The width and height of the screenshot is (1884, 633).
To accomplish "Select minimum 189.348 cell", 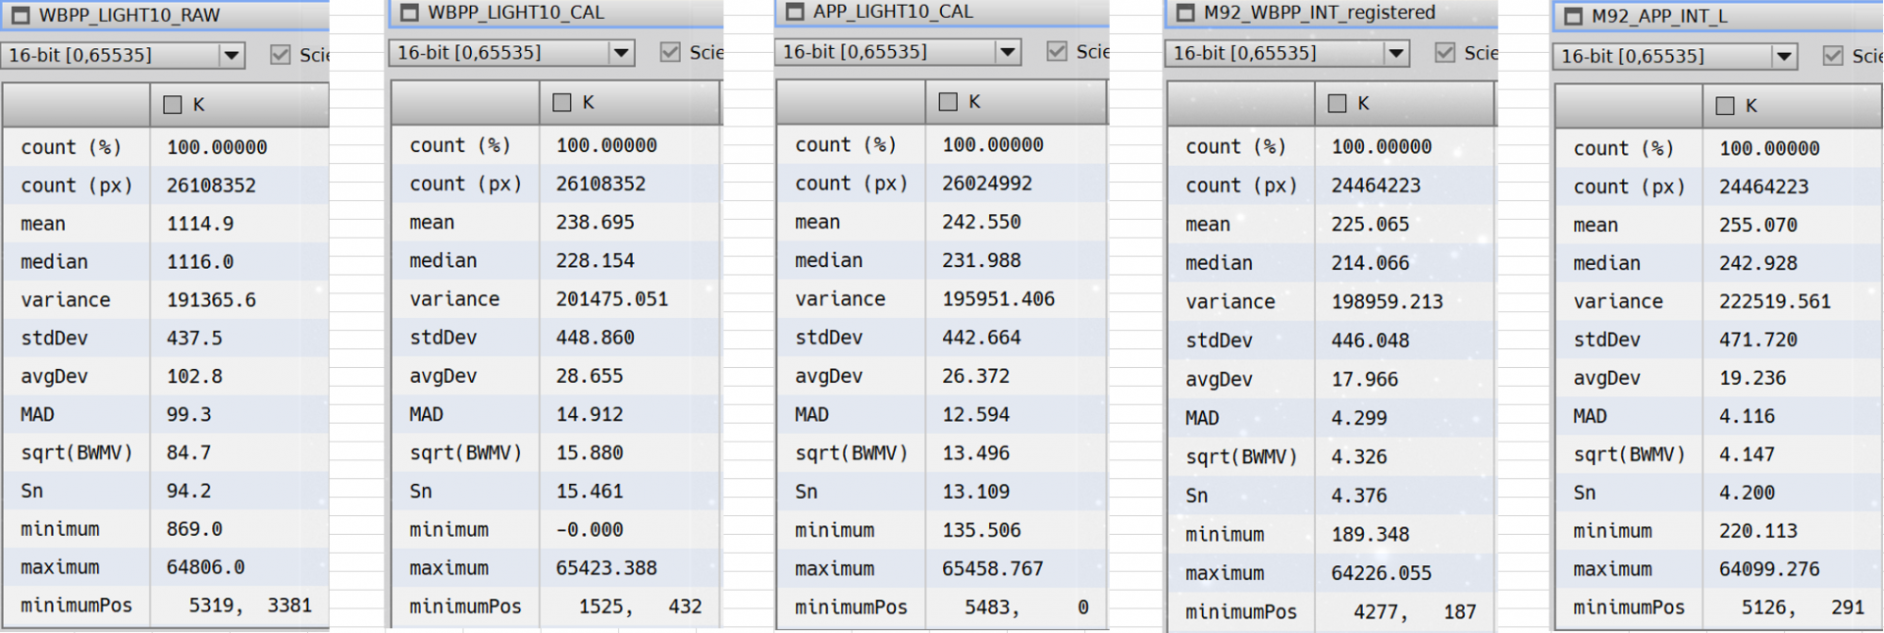I will coord(1370,535).
